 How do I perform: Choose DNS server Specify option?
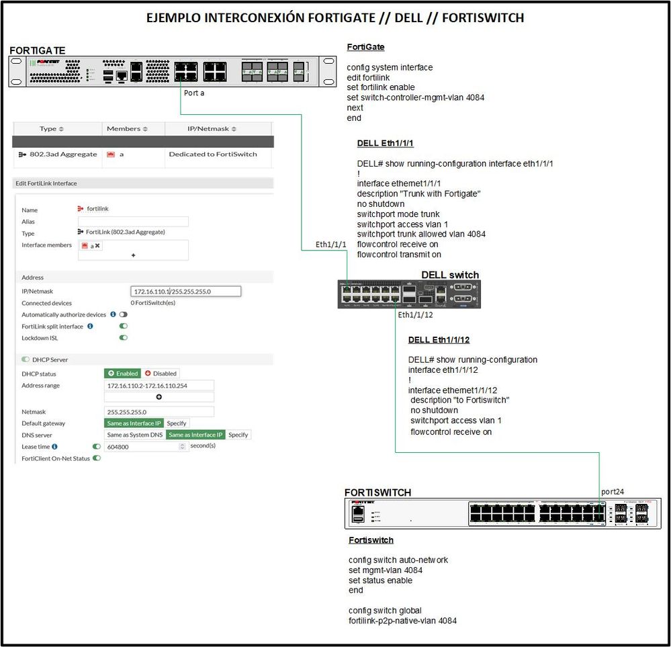(x=238, y=435)
